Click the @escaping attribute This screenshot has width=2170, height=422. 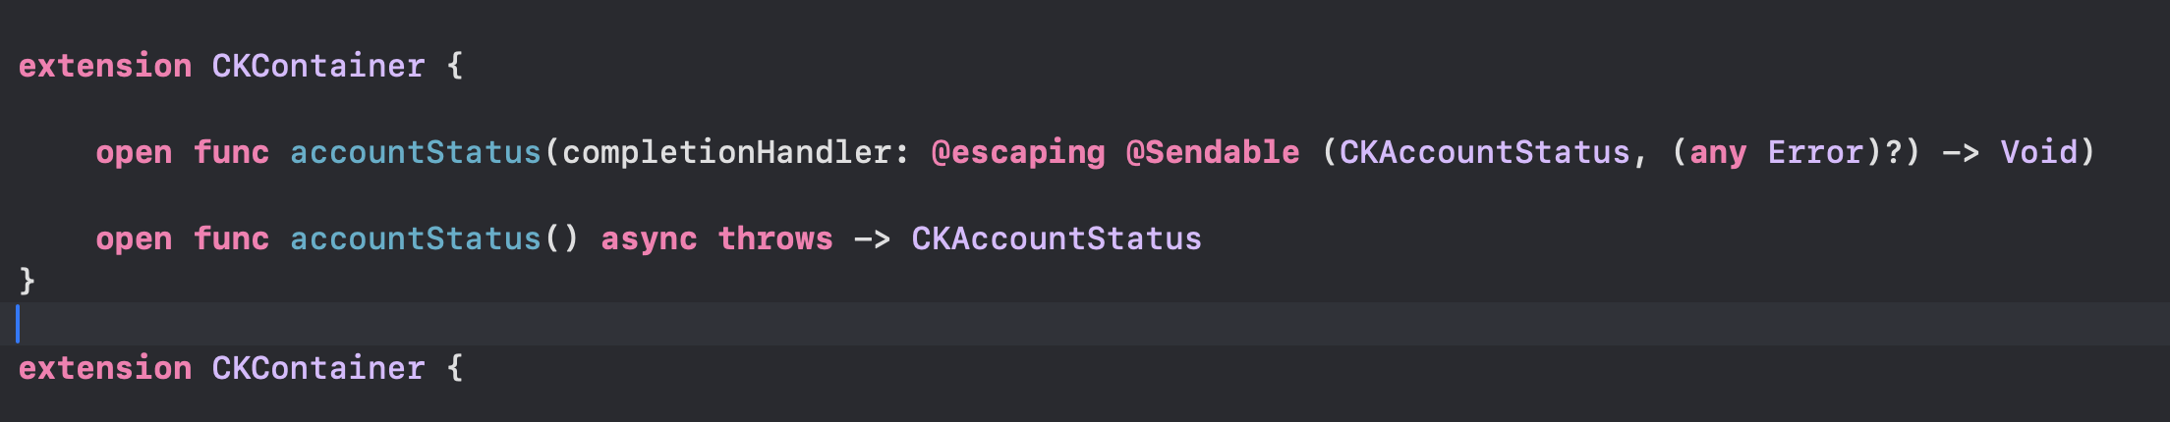(1017, 152)
